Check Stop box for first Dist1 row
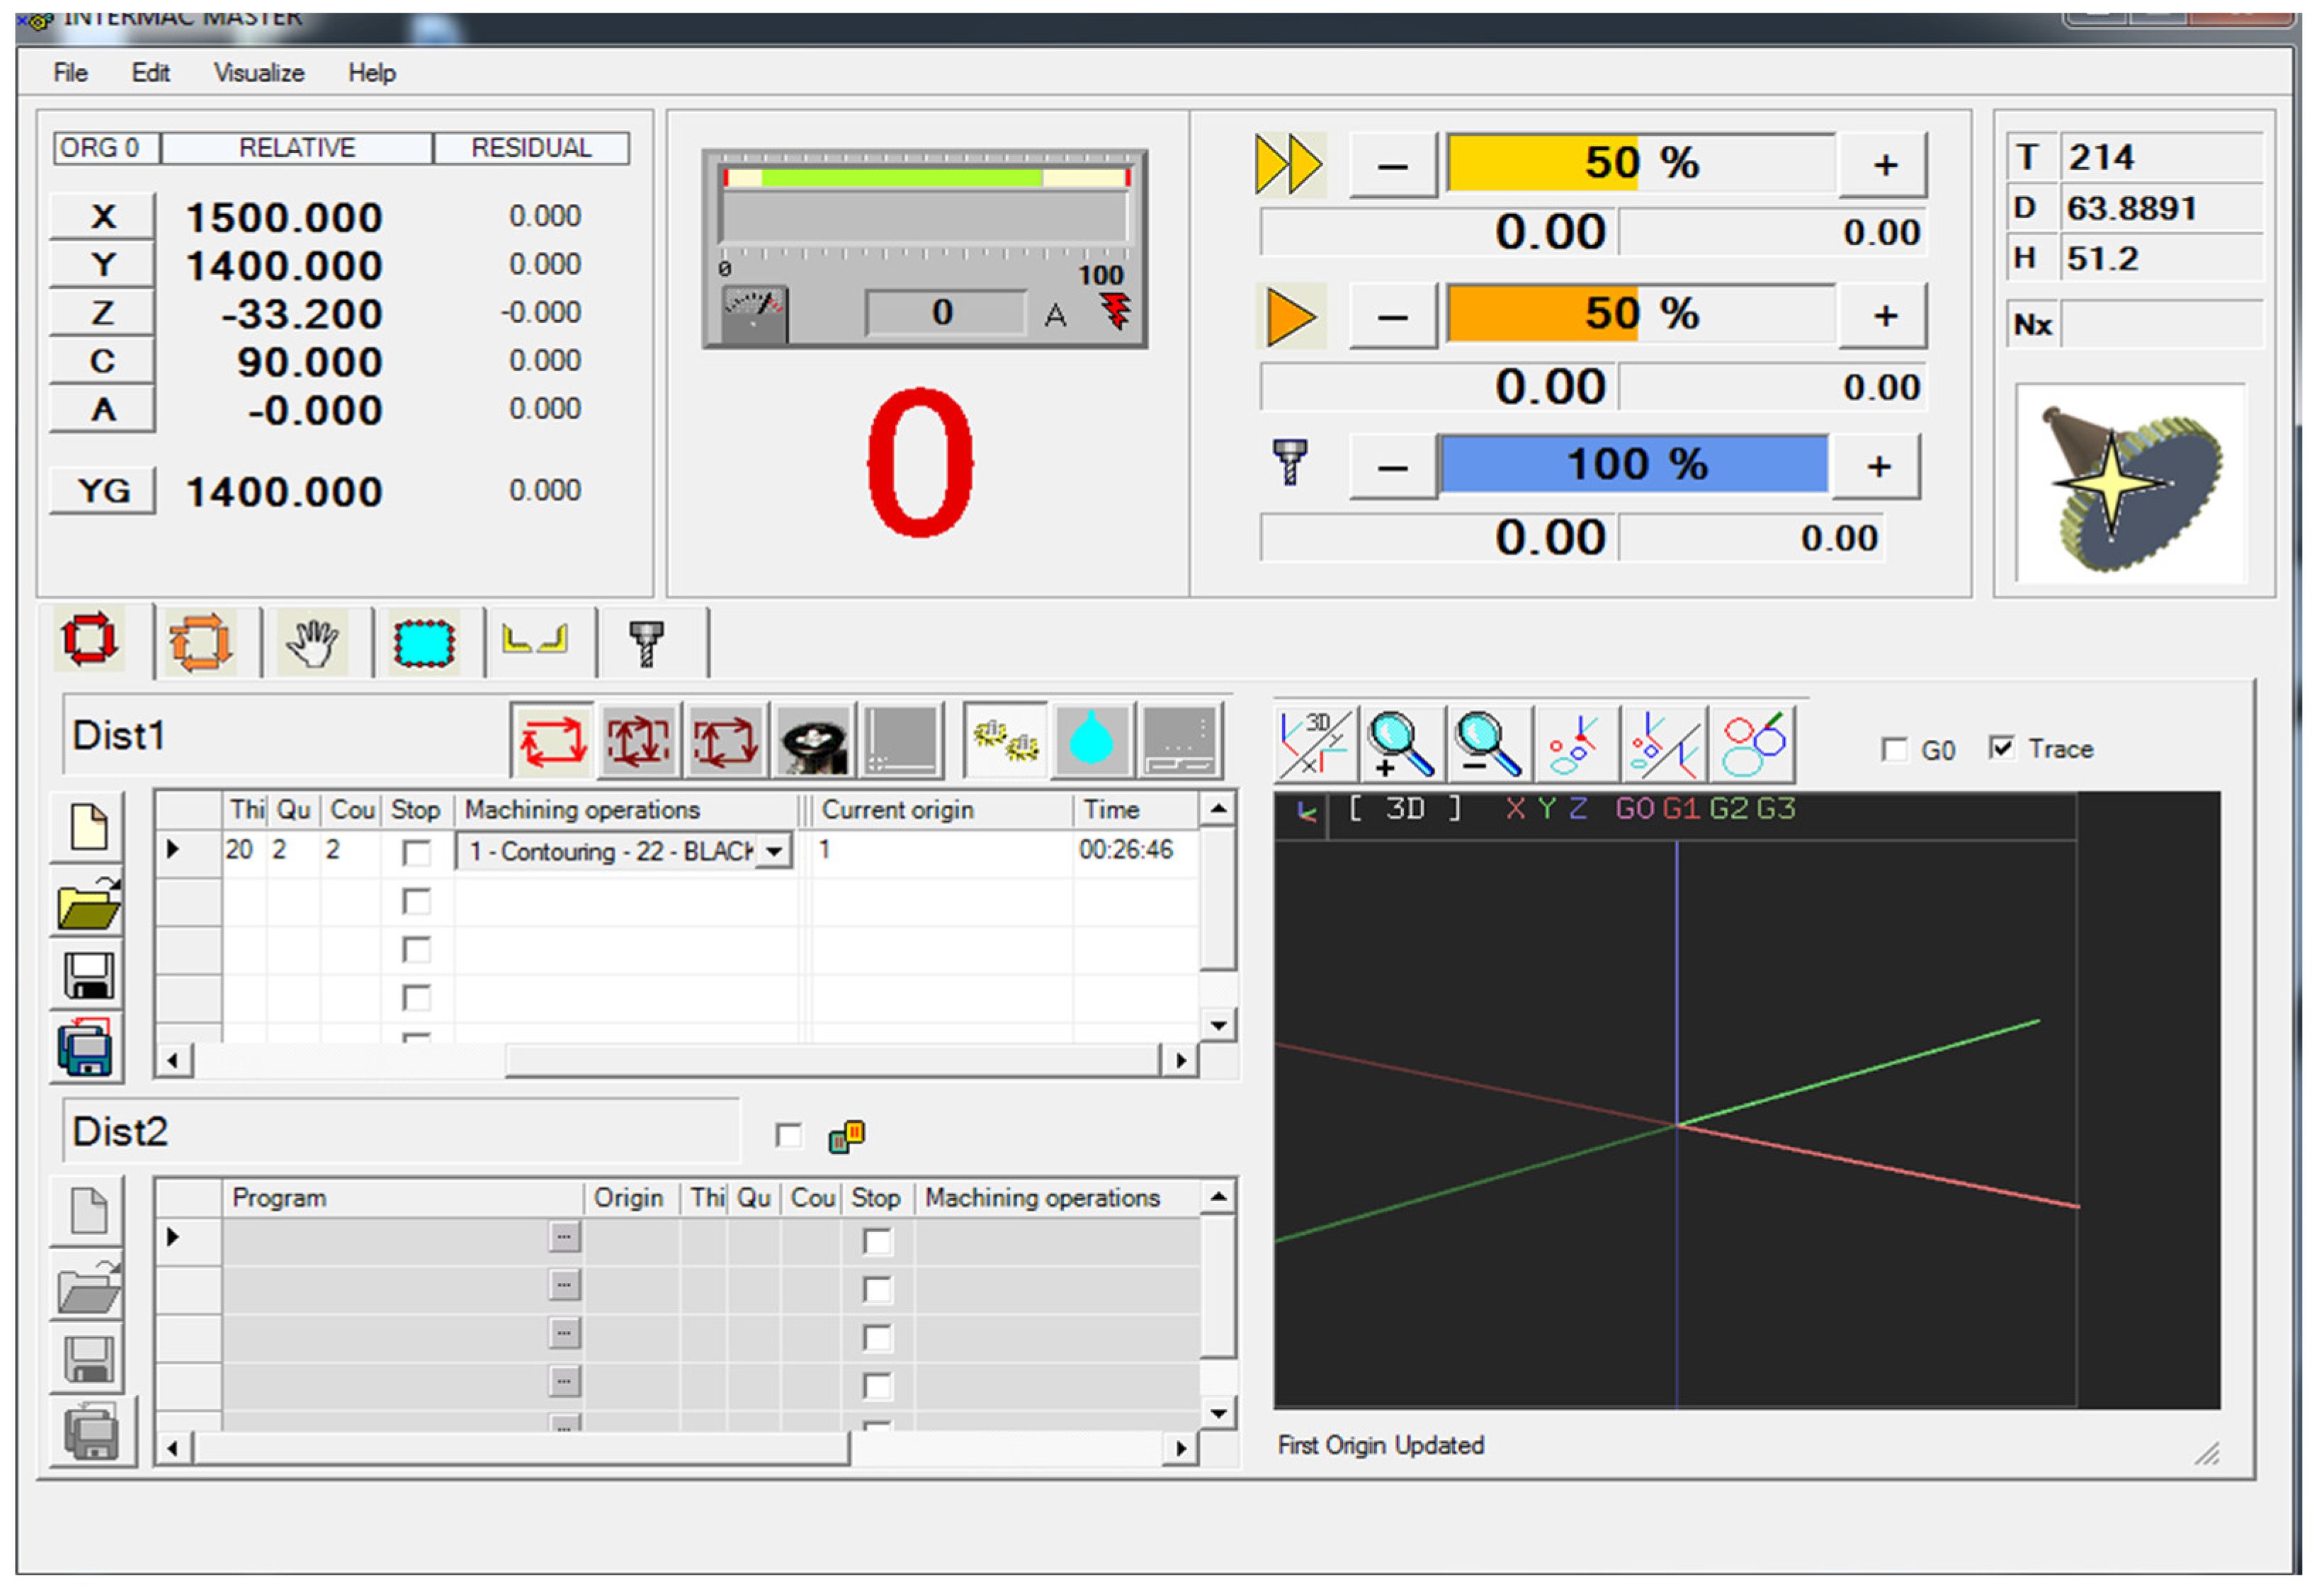Viewport: 2324px width, 1591px height. coord(416,852)
